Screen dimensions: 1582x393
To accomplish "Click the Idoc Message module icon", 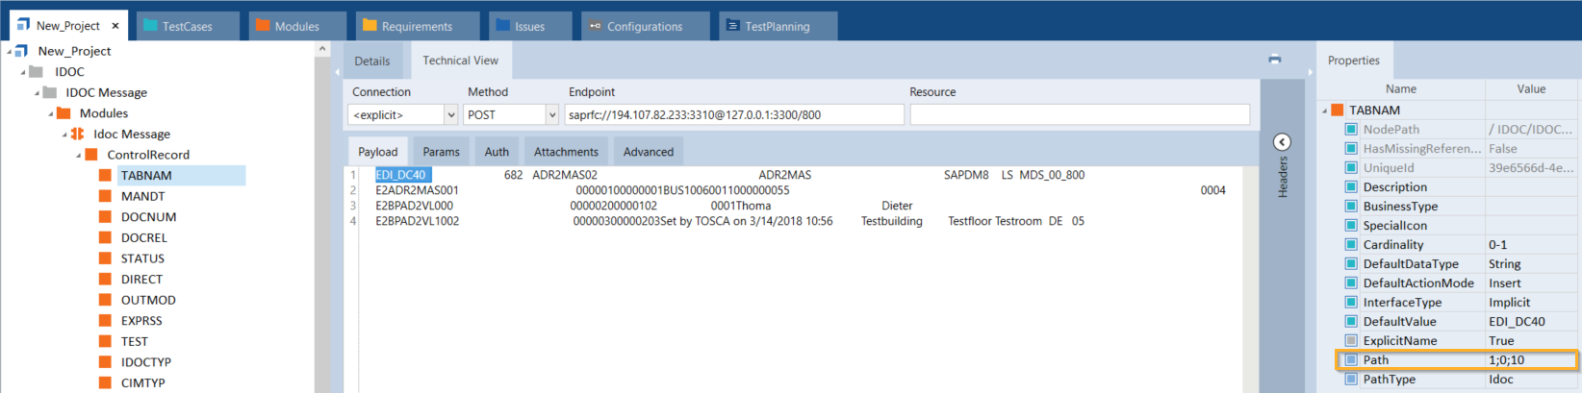I will (78, 135).
